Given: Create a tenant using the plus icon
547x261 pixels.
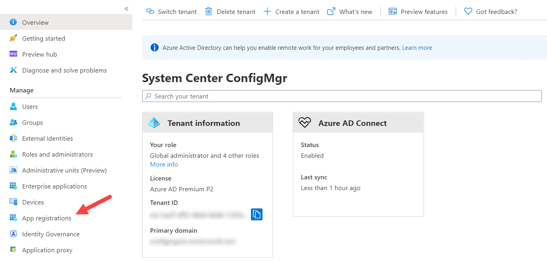Looking at the screenshot, I should click(267, 12).
